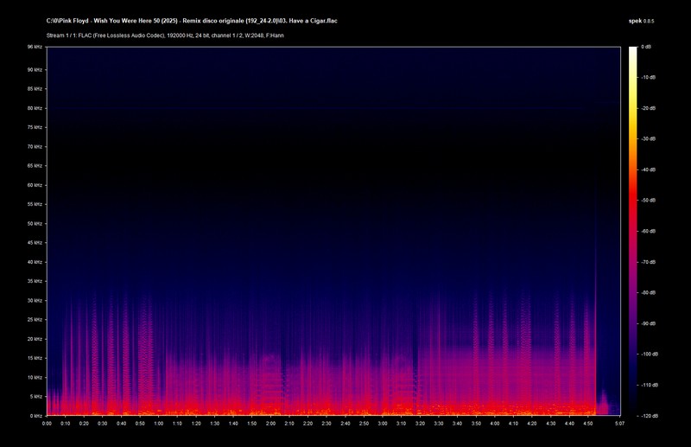Click the 3:20 time axis marker
This screenshot has width=691, height=447.
pos(421,424)
